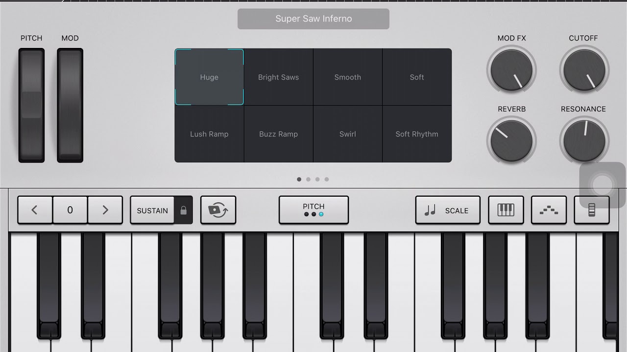The height and width of the screenshot is (352, 627).
Task: Open the SCALE selector
Action: [x=448, y=210]
